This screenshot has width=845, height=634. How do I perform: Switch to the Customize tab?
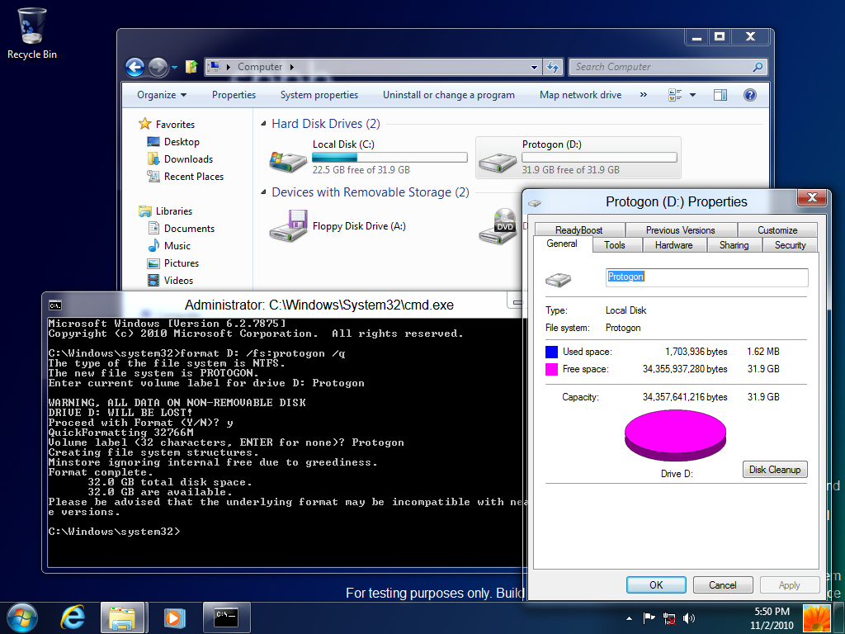(x=777, y=230)
